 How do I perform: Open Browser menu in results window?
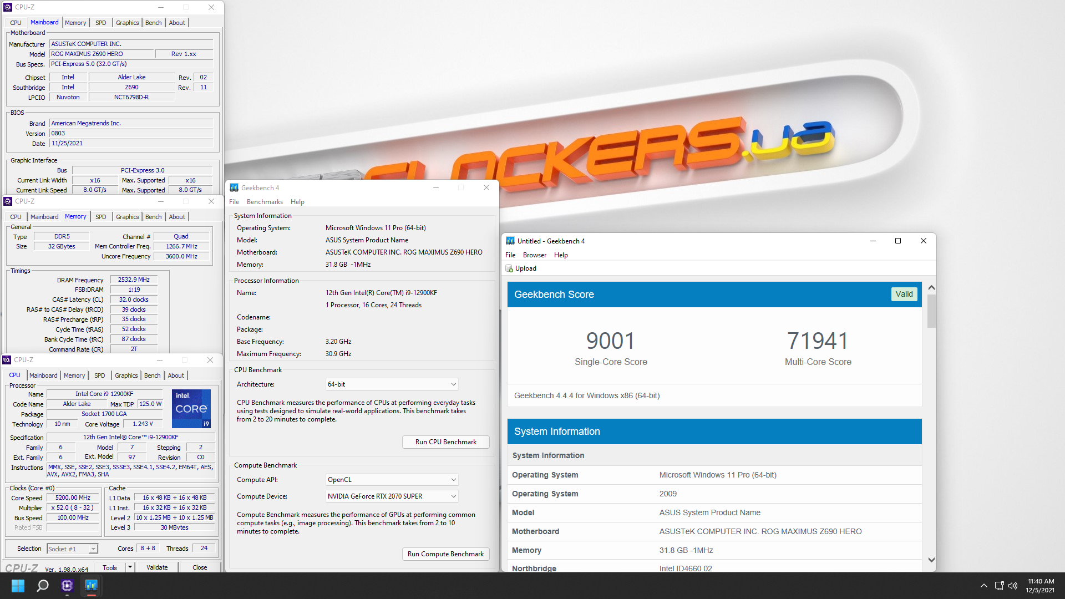point(535,255)
